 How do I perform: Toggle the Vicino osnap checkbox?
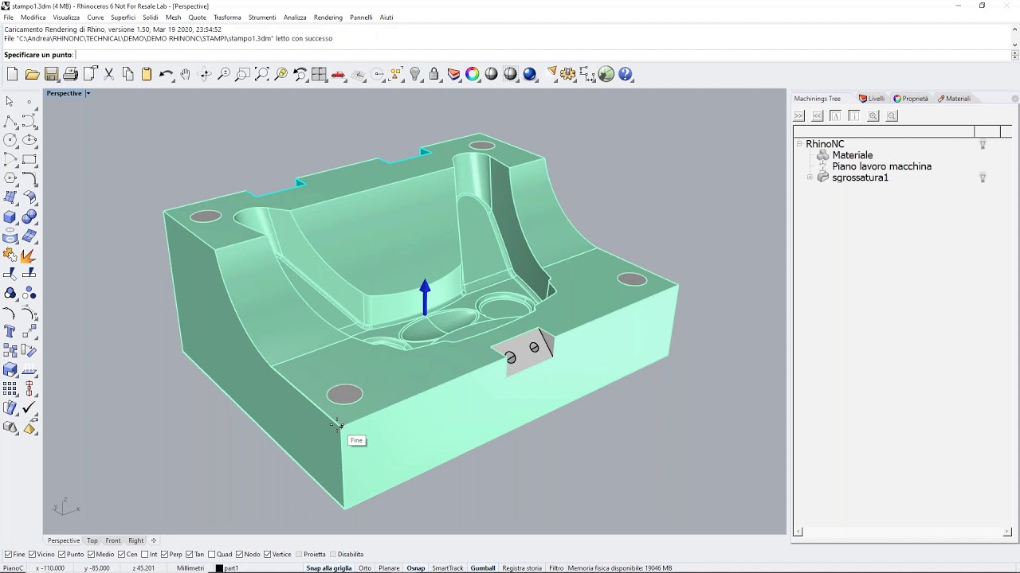pos(32,554)
